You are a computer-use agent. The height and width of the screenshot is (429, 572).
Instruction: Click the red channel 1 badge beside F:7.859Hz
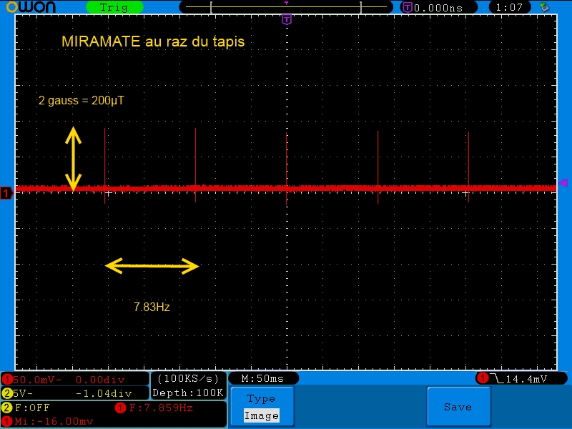pyautogui.click(x=120, y=408)
